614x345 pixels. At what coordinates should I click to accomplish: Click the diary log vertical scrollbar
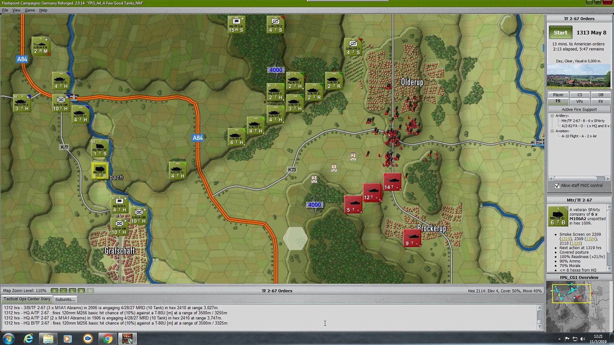coord(539,317)
